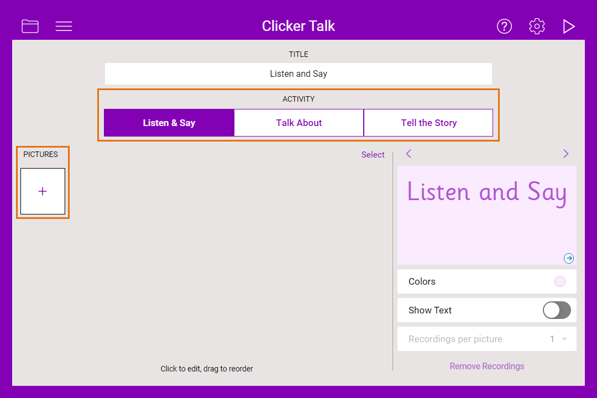
Task: Click the Listen and Say preview thumbnail
Action: (486, 216)
